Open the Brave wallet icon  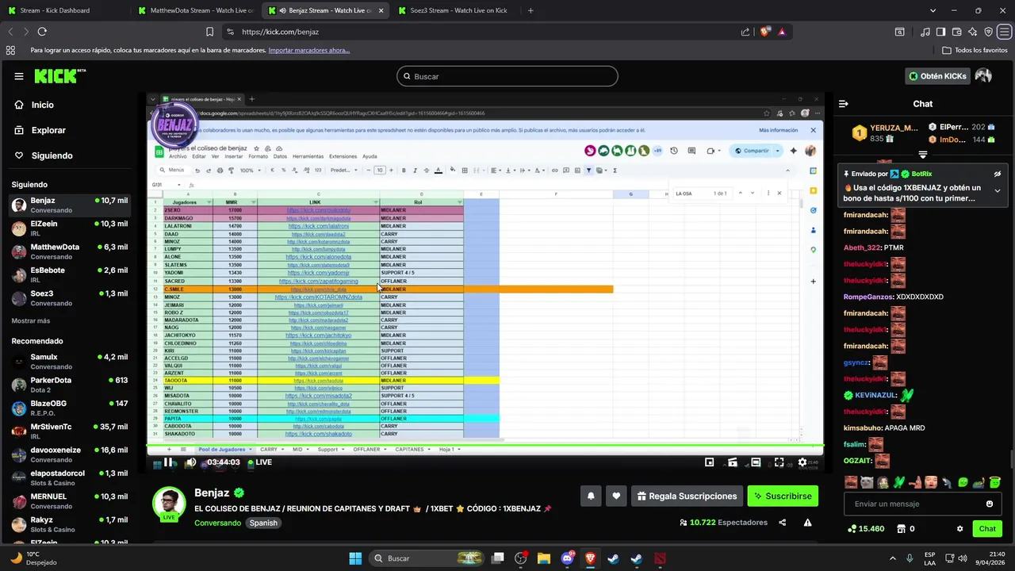[x=957, y=32]
